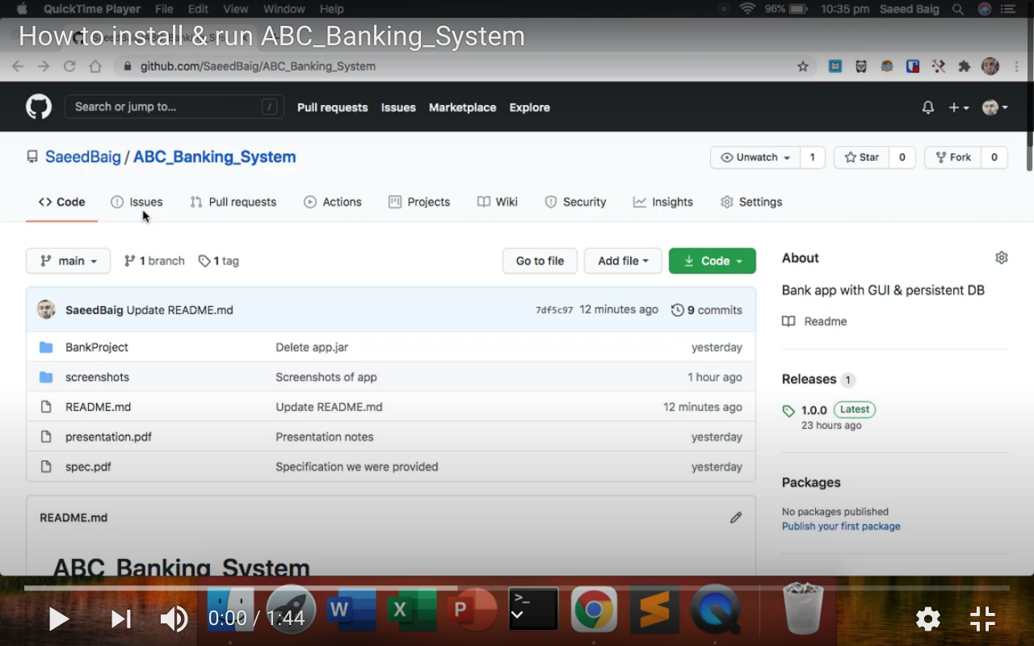
Task: Open the screenshots folder
Action: click(x=97, y=377)
